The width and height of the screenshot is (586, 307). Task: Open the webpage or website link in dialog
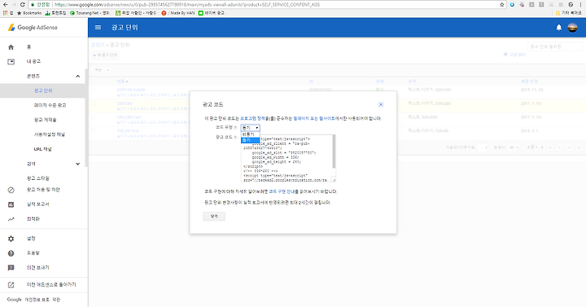314,119
